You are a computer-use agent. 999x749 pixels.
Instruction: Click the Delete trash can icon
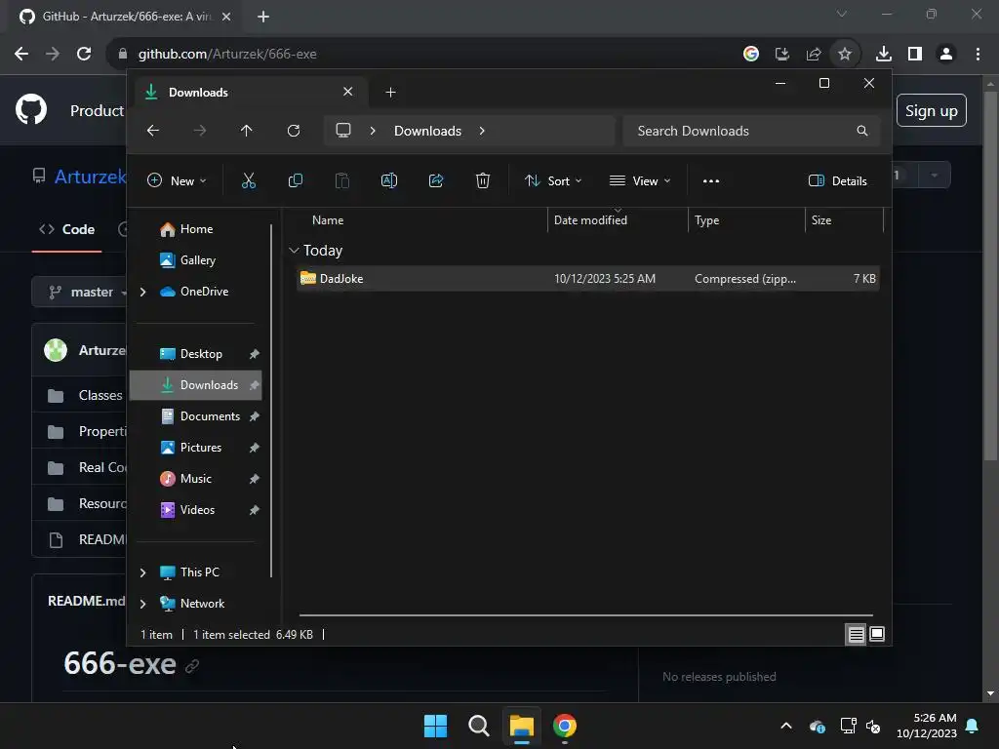483,180
